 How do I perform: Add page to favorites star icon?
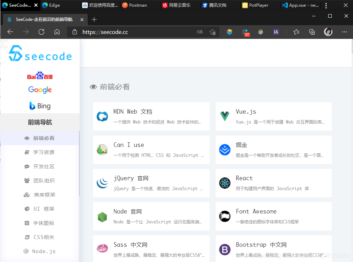tap(212, 32)
